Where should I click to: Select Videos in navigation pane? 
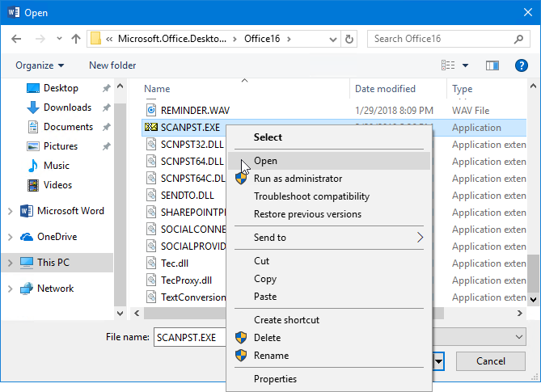[x=57, y=185]
